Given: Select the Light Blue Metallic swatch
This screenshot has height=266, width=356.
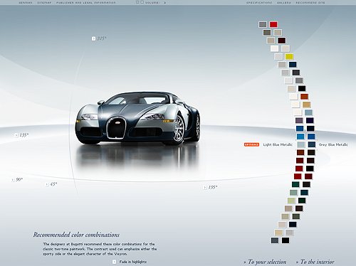Looking at the screenshot, I should 301,144.
